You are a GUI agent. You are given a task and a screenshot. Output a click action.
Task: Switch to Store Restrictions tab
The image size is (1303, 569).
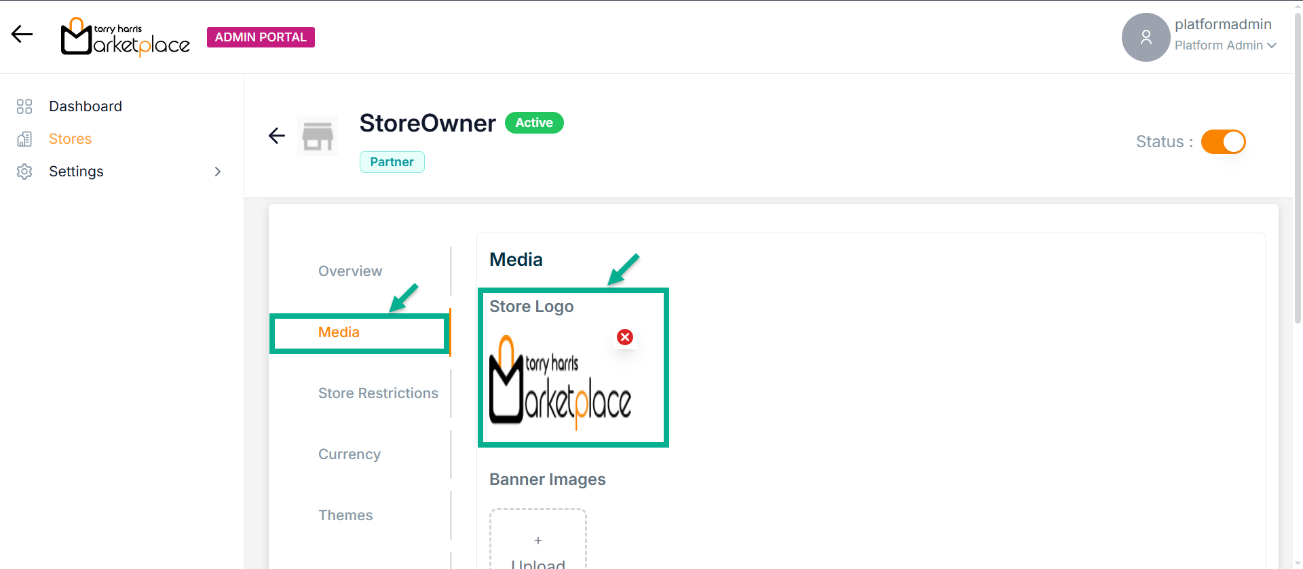378,393
